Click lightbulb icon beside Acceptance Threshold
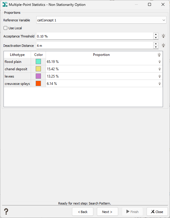The height and width of the screenshot is (218, 170). (x=164, y=36)
